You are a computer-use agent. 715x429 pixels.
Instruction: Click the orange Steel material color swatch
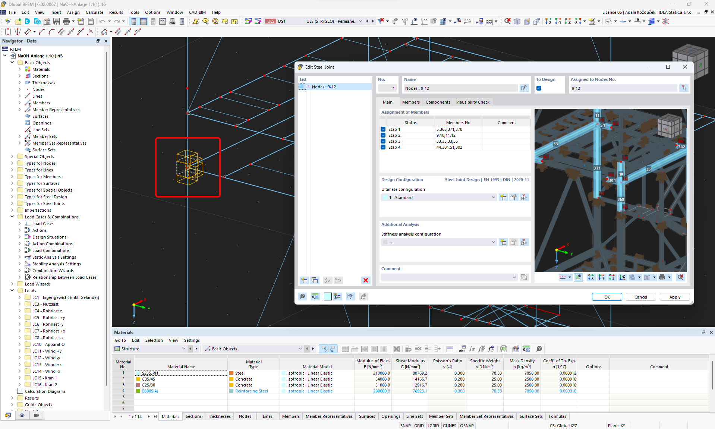(231, 373)
